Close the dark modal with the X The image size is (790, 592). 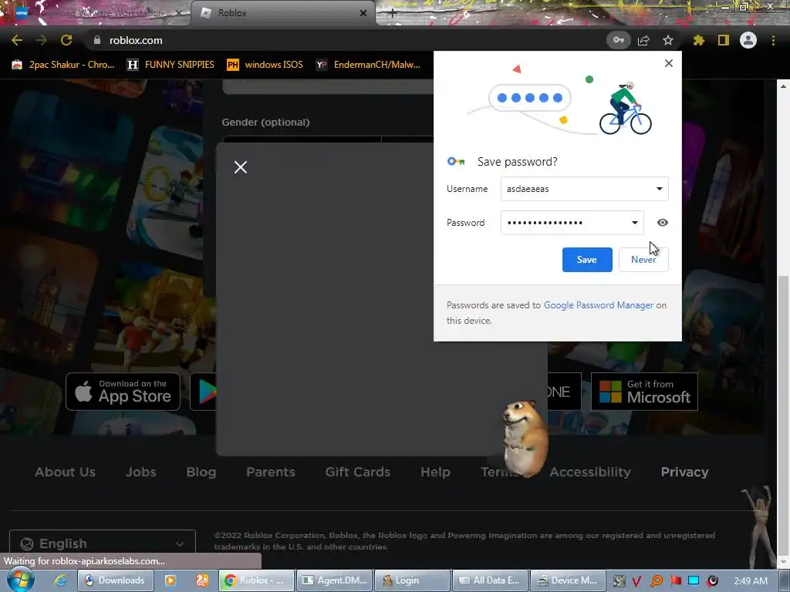(241, 167)
